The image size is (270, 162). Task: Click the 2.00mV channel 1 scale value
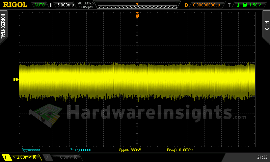tap(24, 157)
